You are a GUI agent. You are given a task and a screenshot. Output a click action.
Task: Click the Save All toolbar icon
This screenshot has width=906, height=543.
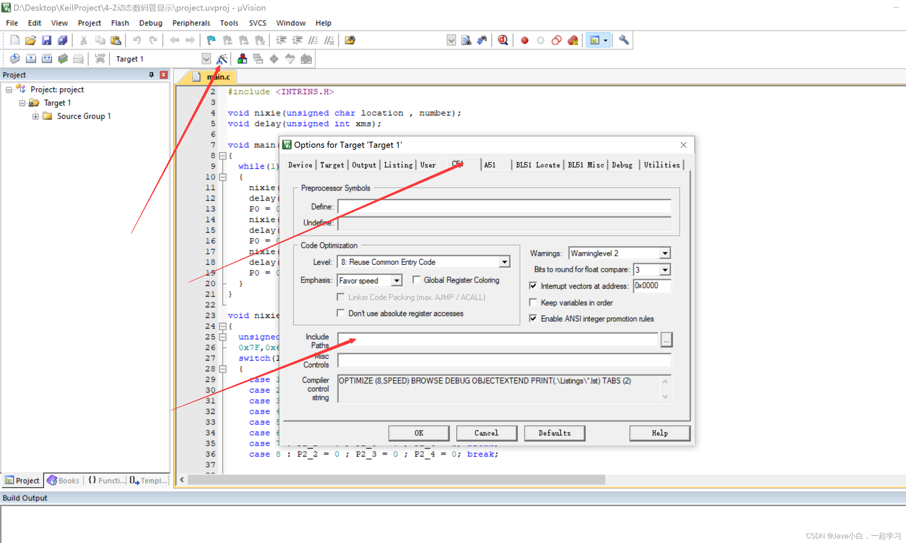tap(62, 40)
